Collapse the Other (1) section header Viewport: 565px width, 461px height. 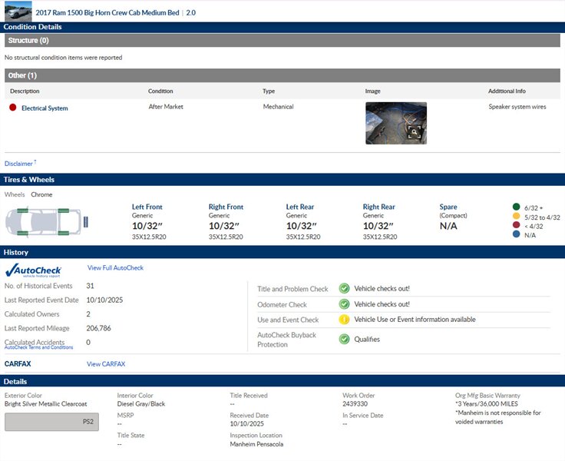point(282,75)
